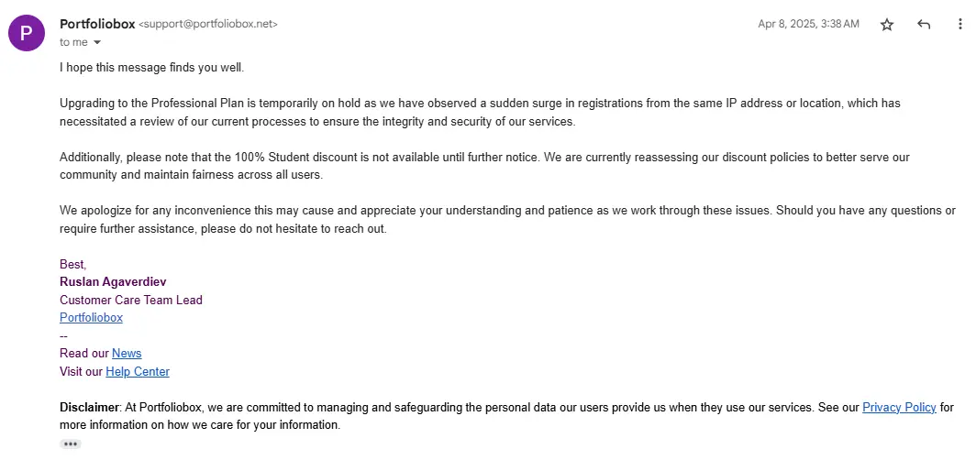Reply to the Portfoliobox message
This screenshot has height=471, width=976.
(x=924, y=24)
